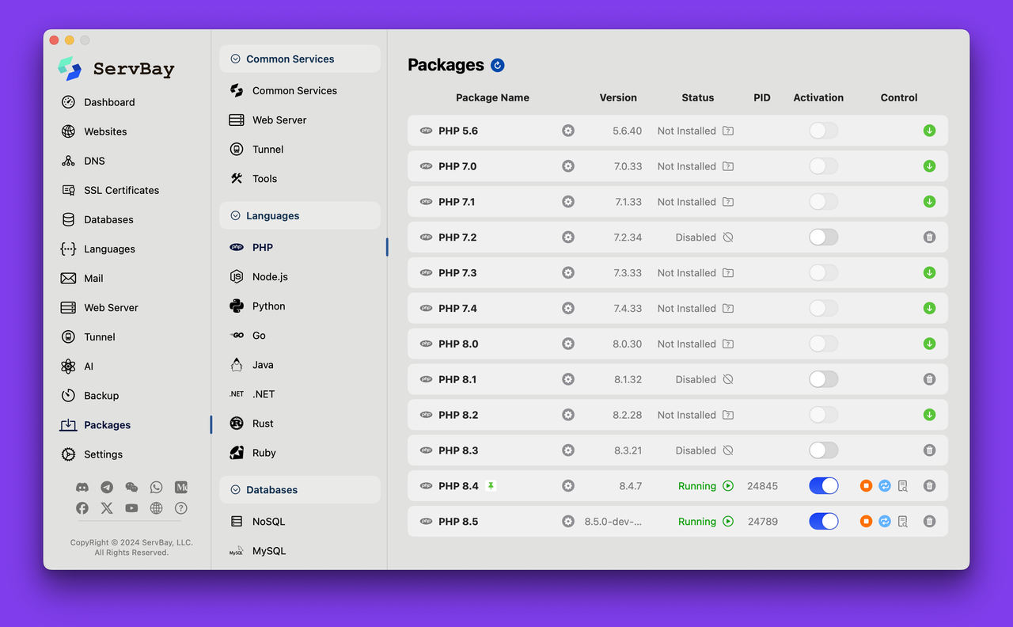Image resolution: width=1013 pixels, height=627 pixels.
Task: Toggle activation switch for PHP 8.2
Action: click(823, 415)
